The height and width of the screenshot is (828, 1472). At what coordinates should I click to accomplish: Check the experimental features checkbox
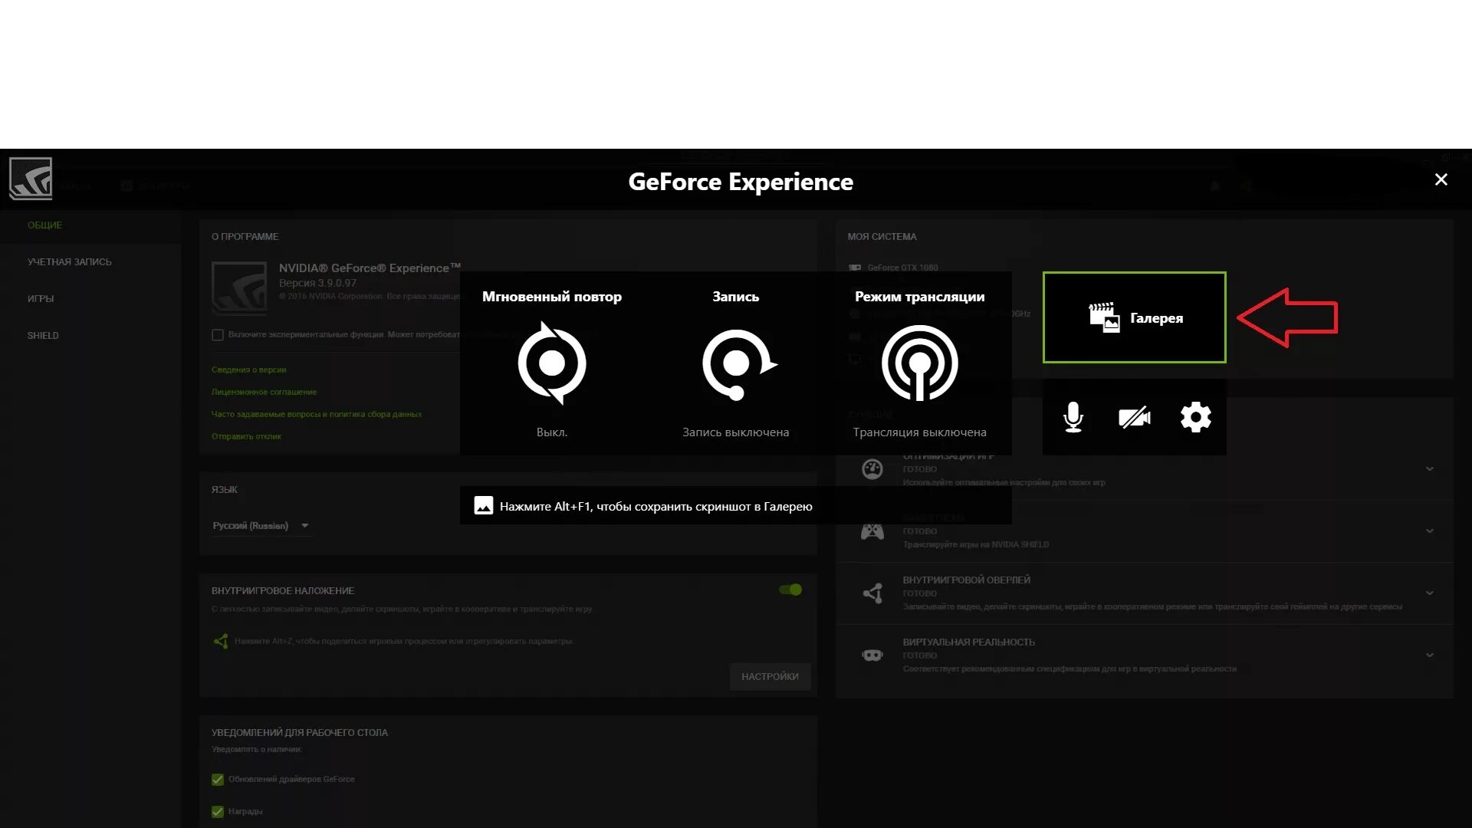tap(218, 335)
